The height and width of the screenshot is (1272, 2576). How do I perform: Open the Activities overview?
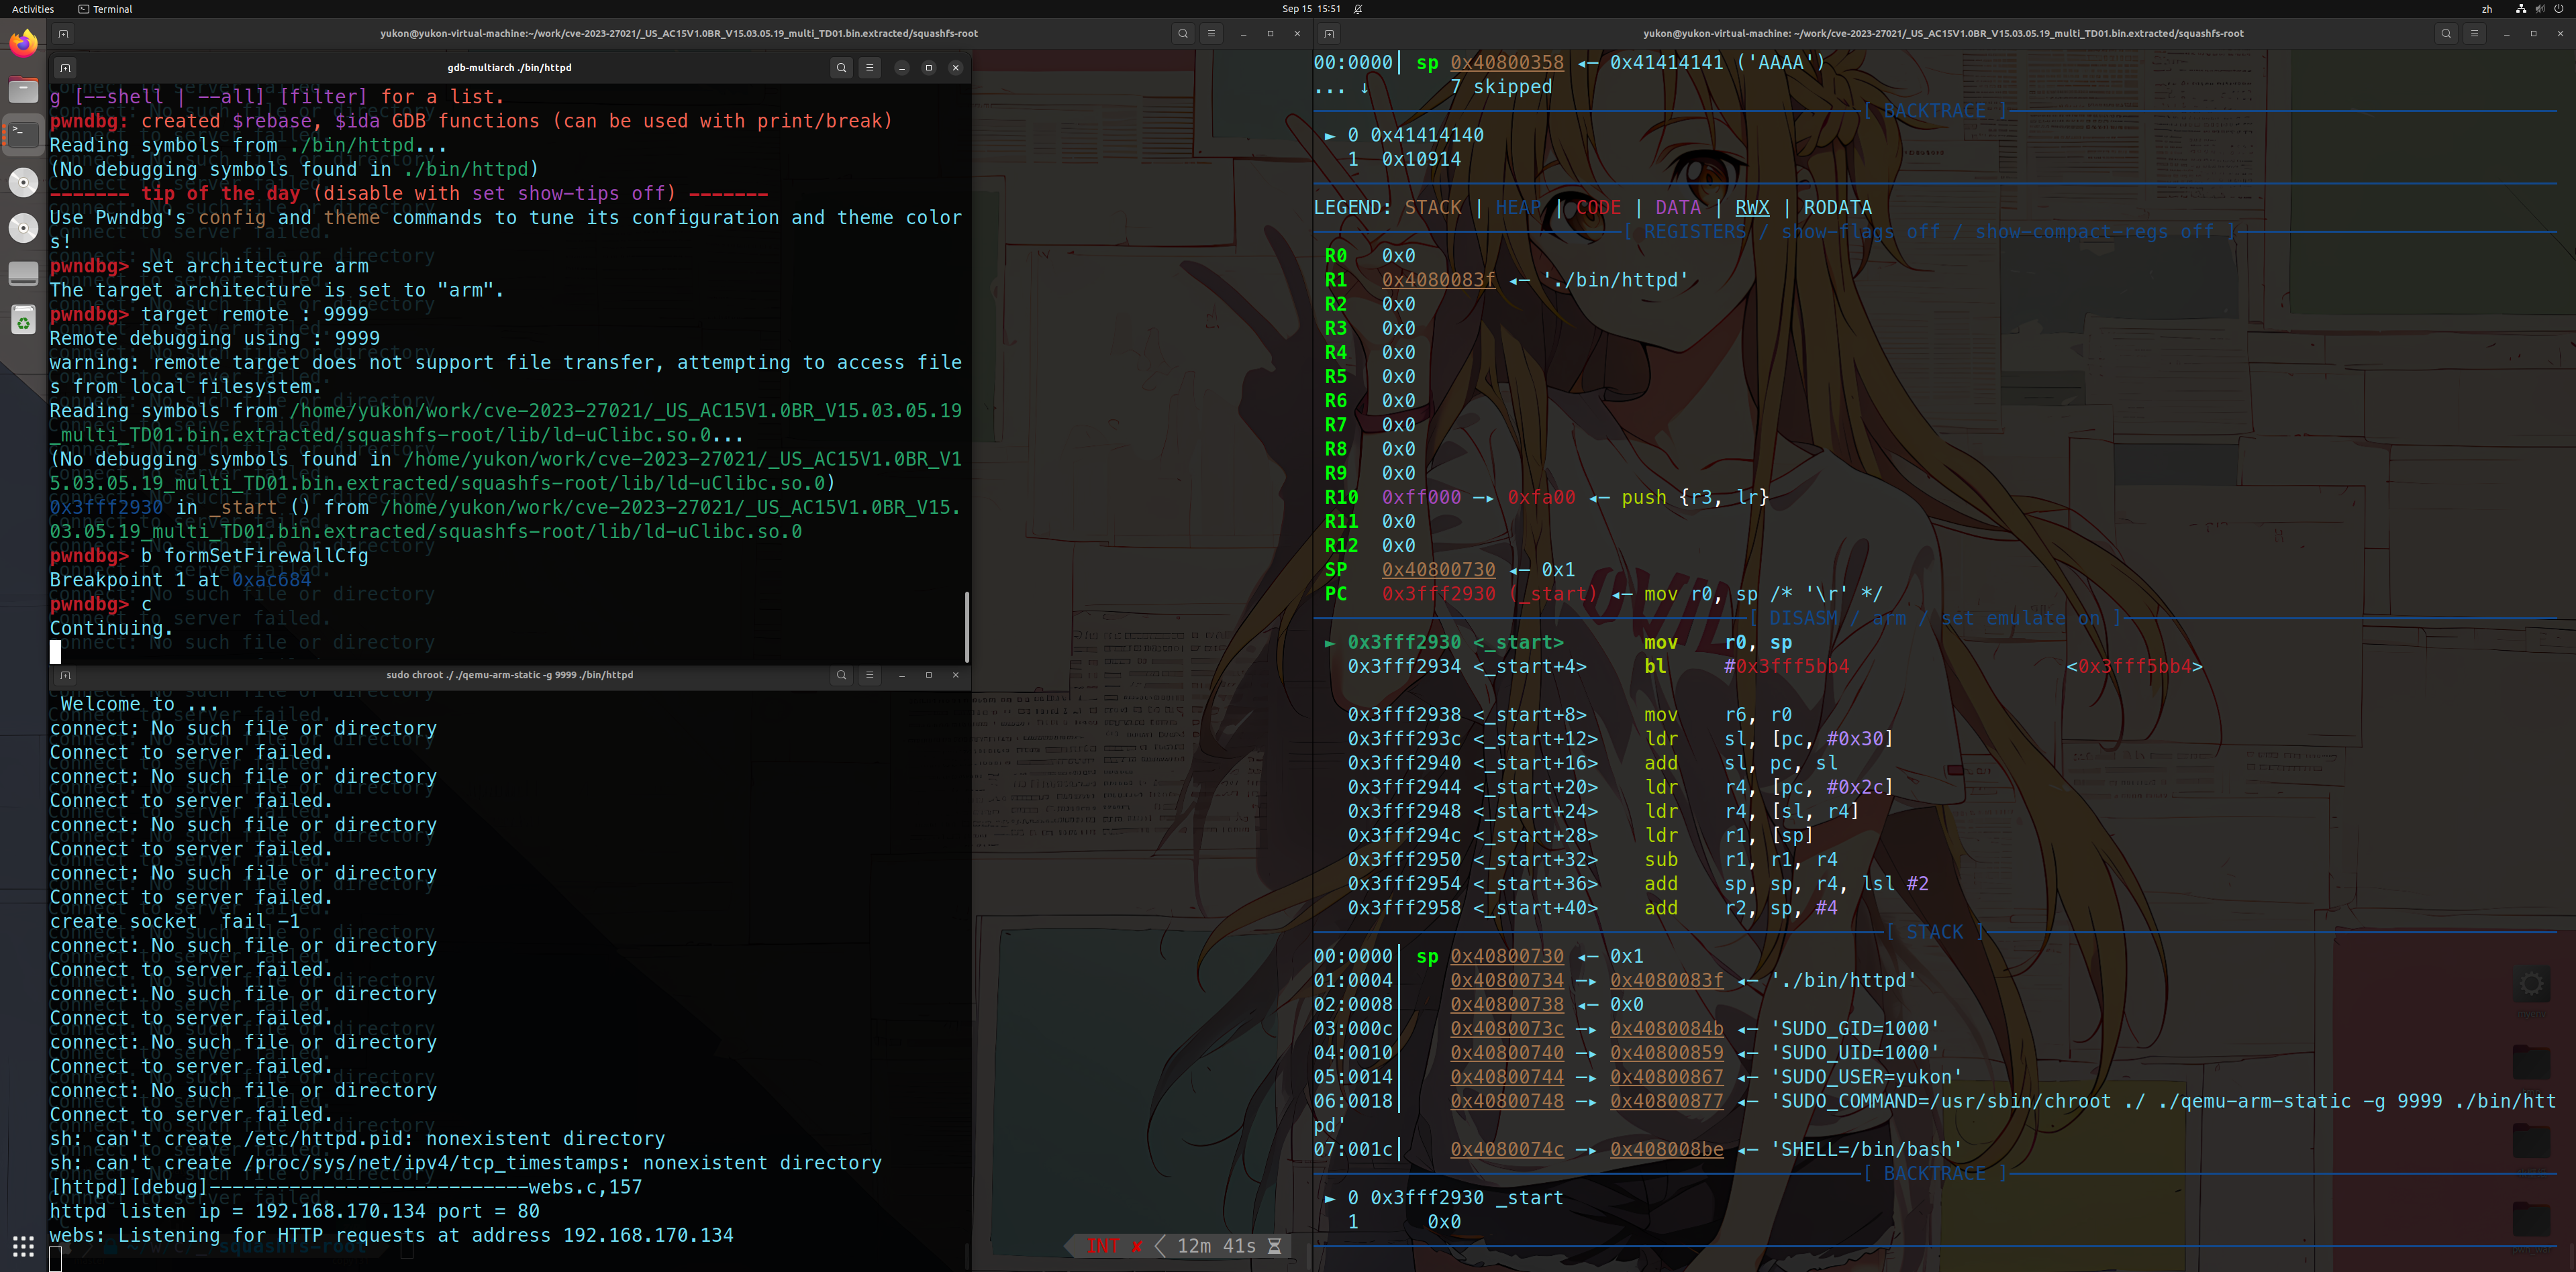(x=33, y=9)
